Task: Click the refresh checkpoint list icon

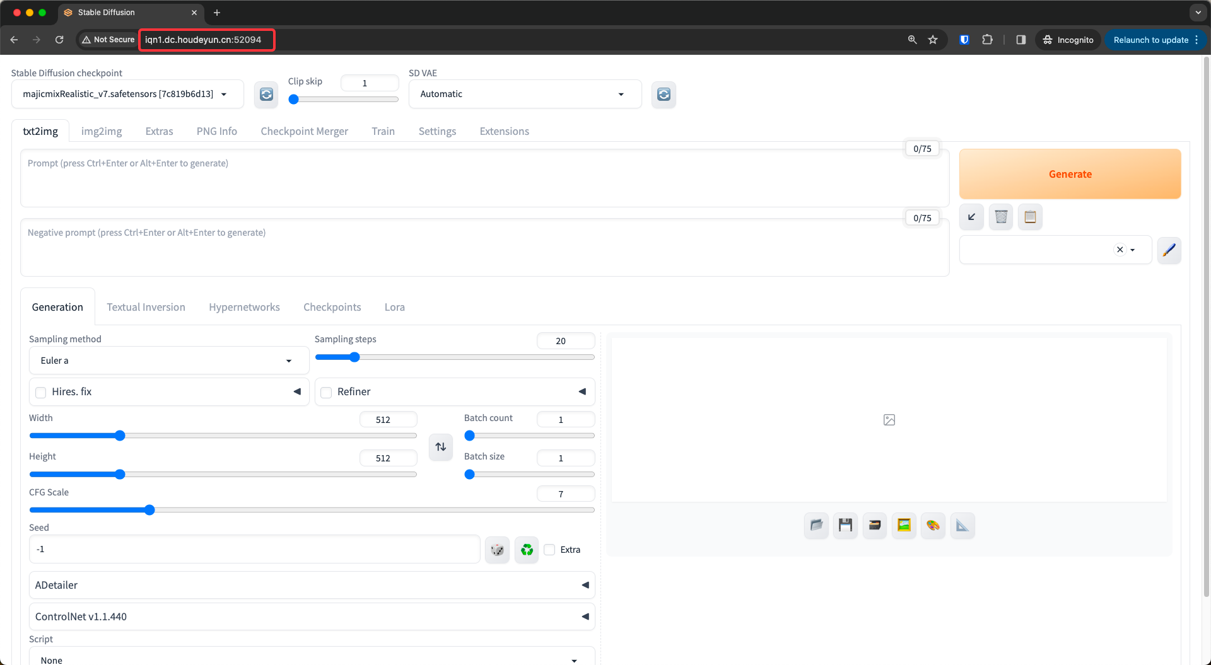Action: (266, 95)
